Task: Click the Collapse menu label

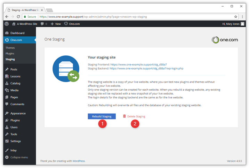Action: [x=19, y=157]
